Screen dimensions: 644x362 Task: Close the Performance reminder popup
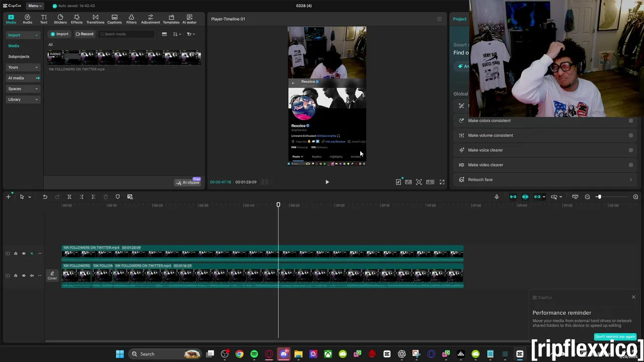(633, 297)
